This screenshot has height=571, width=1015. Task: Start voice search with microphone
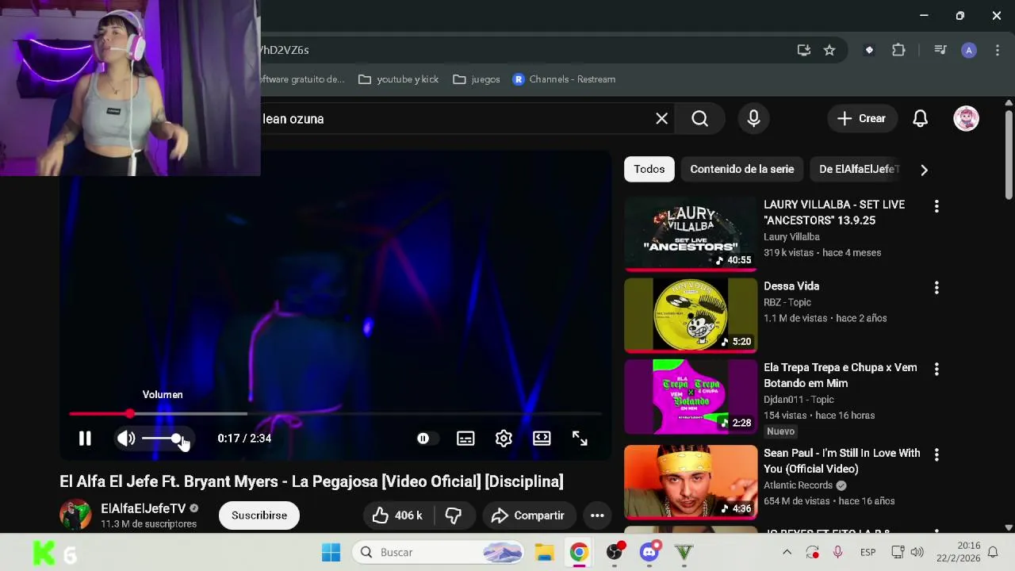point(753,118)
